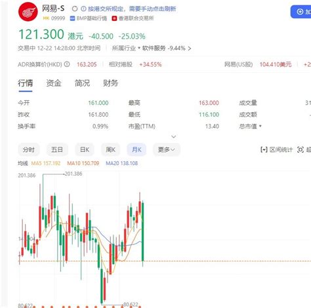The height and width of the screenshot is (308, 311).
Task: Click the MA20 138.108 indicator label
Action: [x=122, y=163]
